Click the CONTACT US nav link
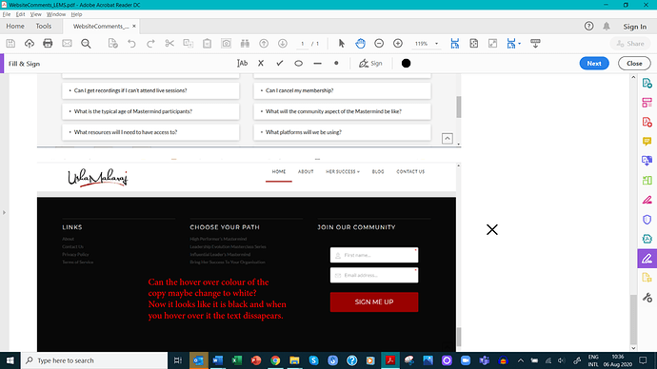 410,171
